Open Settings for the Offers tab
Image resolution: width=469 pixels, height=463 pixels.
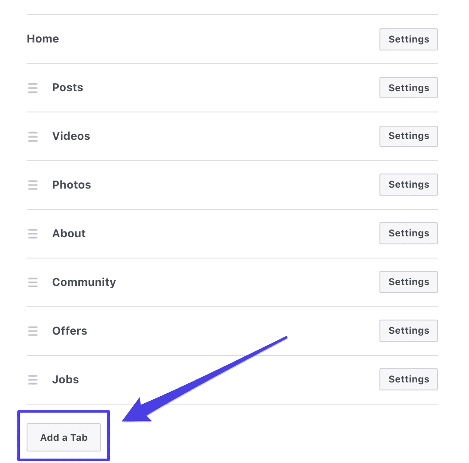click(408, 331)
